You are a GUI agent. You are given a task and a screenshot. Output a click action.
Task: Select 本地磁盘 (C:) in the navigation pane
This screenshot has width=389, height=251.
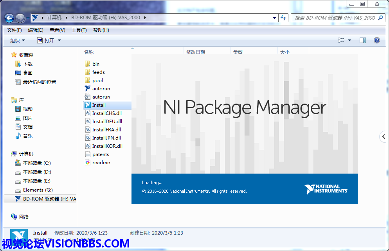click(x=37, y=163)
